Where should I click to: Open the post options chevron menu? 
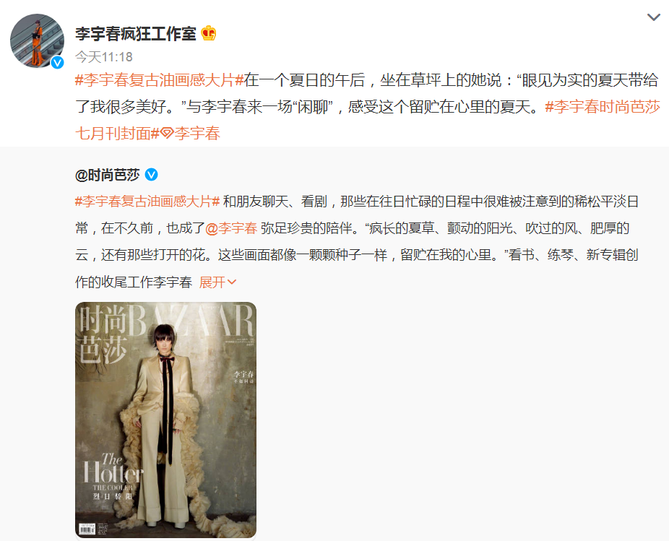[654, 17]
